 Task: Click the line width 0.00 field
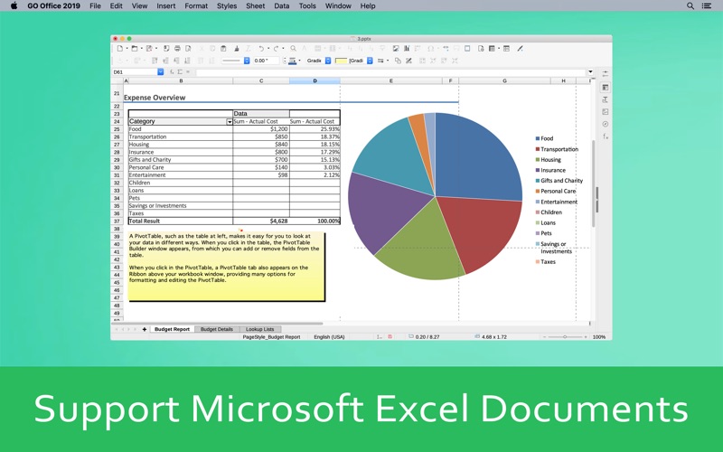(266, 61)
